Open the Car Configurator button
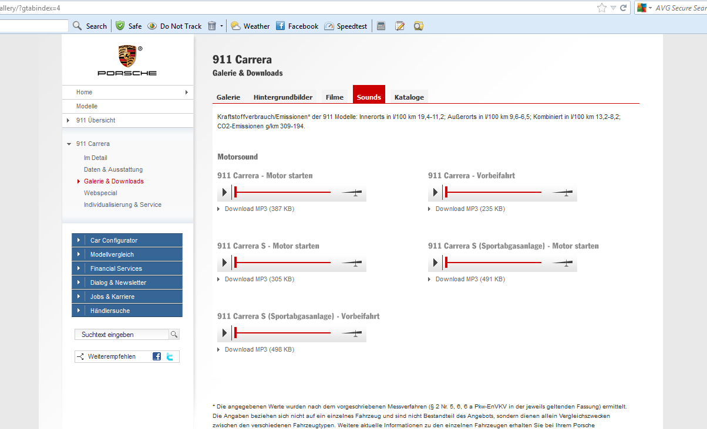The width and height of the screenshot is (707, 429). [x=127, y=240]
